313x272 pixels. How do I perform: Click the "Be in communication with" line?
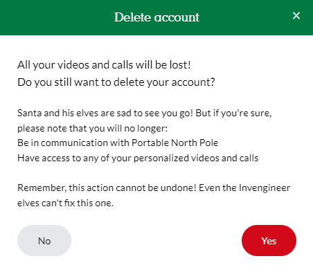(118, 143)
